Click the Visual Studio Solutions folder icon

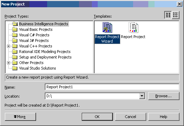(x=15, y=68)
